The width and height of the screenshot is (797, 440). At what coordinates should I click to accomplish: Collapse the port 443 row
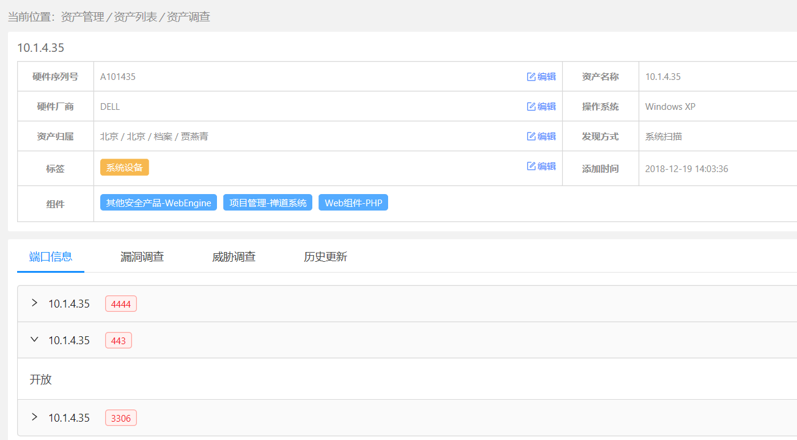(34, 340)
